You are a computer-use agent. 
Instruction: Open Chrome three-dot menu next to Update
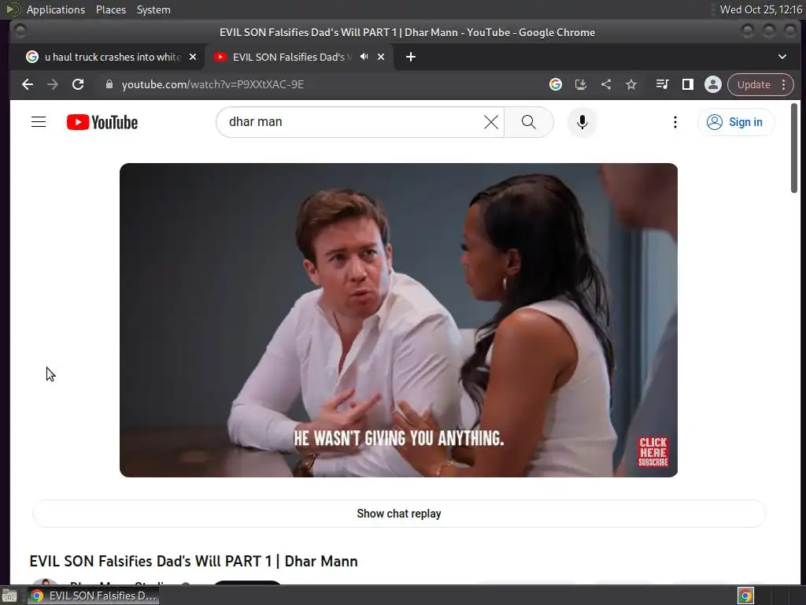pyautogui.click(x=784, y=84)
